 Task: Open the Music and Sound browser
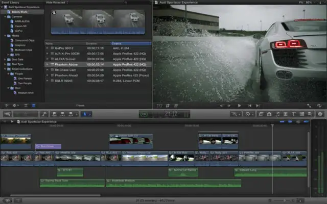(x=277, y=114)
